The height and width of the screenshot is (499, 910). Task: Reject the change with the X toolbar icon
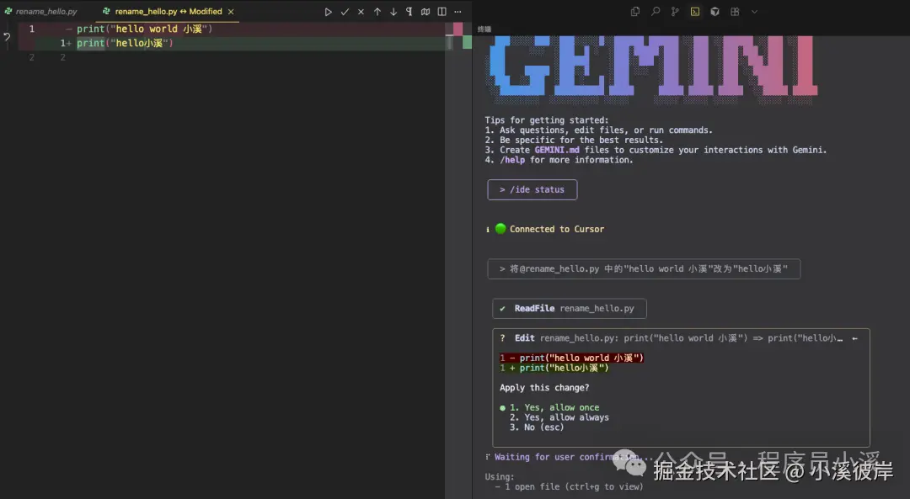pyautogui.click(x=361, y=12)
